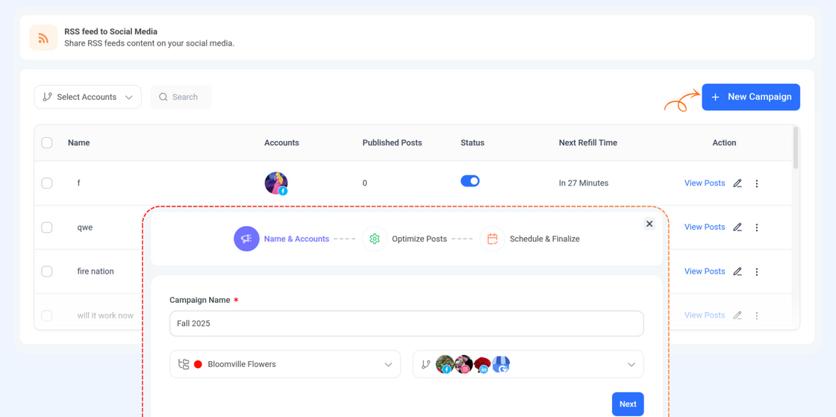
Task: Click the account avatar for campaign f
Action: [276, 183]
